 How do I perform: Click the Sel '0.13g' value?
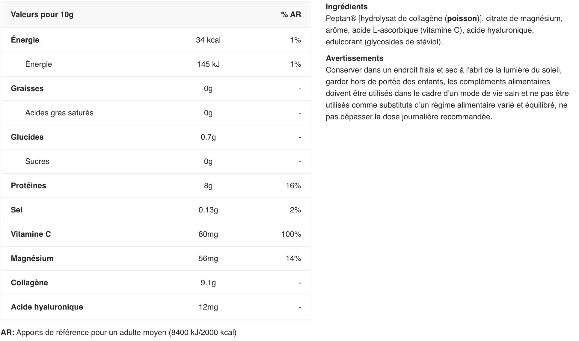click(208, 210)
